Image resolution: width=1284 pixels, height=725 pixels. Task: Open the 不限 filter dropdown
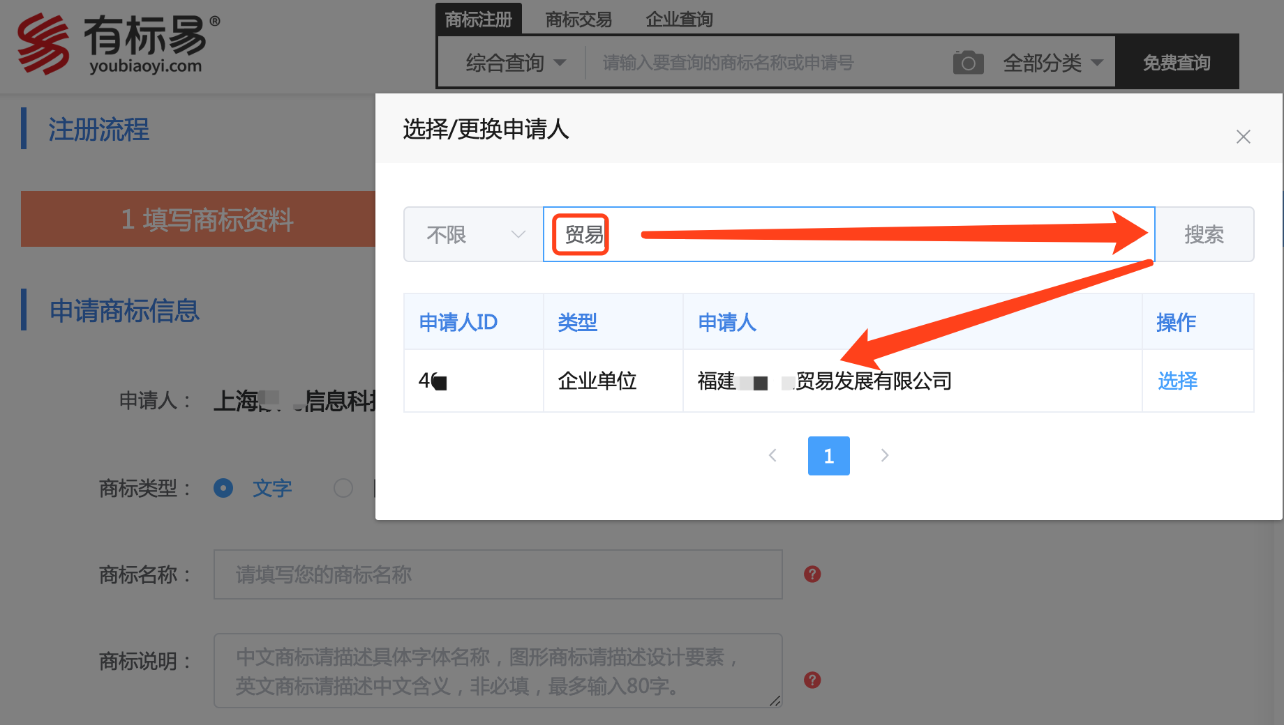pyautogui.click(x=474, y=234)
